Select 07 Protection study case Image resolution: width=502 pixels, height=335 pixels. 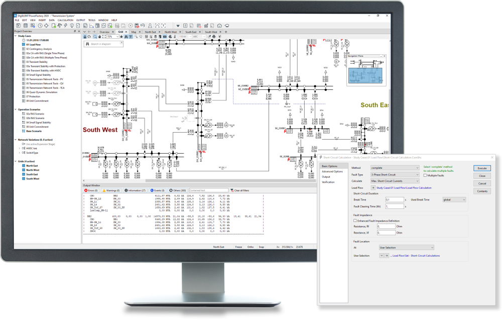click(33, 96)
